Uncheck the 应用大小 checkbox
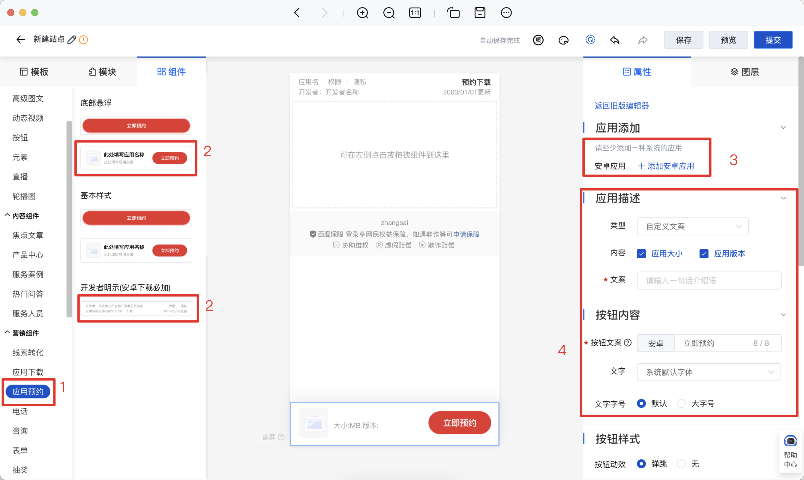The height and width of the screenshot is (480, 804). coord(641,253)
